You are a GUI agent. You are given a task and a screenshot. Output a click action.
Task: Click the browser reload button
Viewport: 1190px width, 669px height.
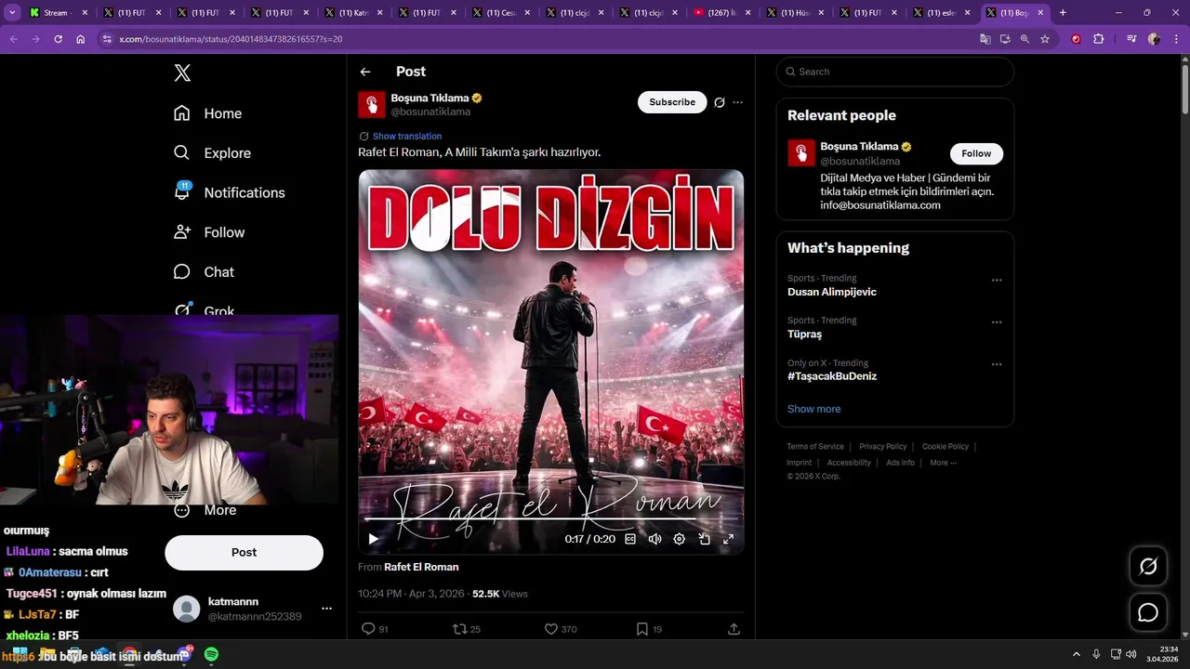click(58, 39)
